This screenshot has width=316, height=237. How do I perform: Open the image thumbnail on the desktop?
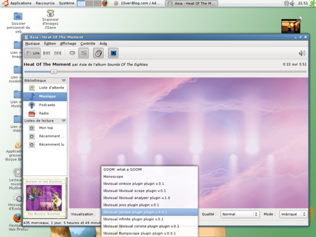tap(291, 26)
